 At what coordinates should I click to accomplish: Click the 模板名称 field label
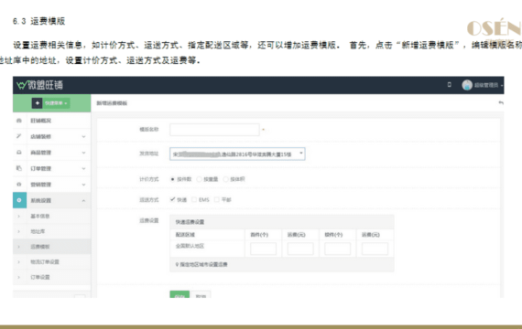[149, 129]
